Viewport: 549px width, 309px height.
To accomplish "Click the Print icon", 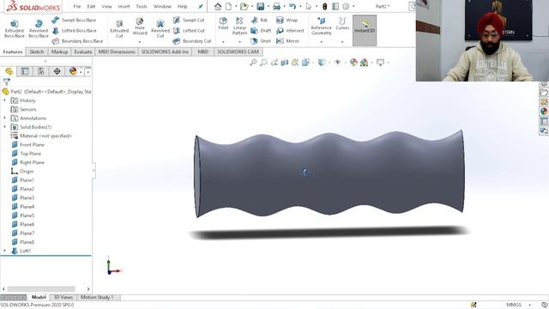I will (x=276, y=6).
